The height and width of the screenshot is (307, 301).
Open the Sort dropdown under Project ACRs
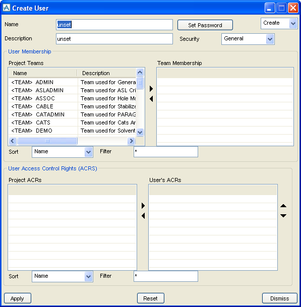[88, 276]
